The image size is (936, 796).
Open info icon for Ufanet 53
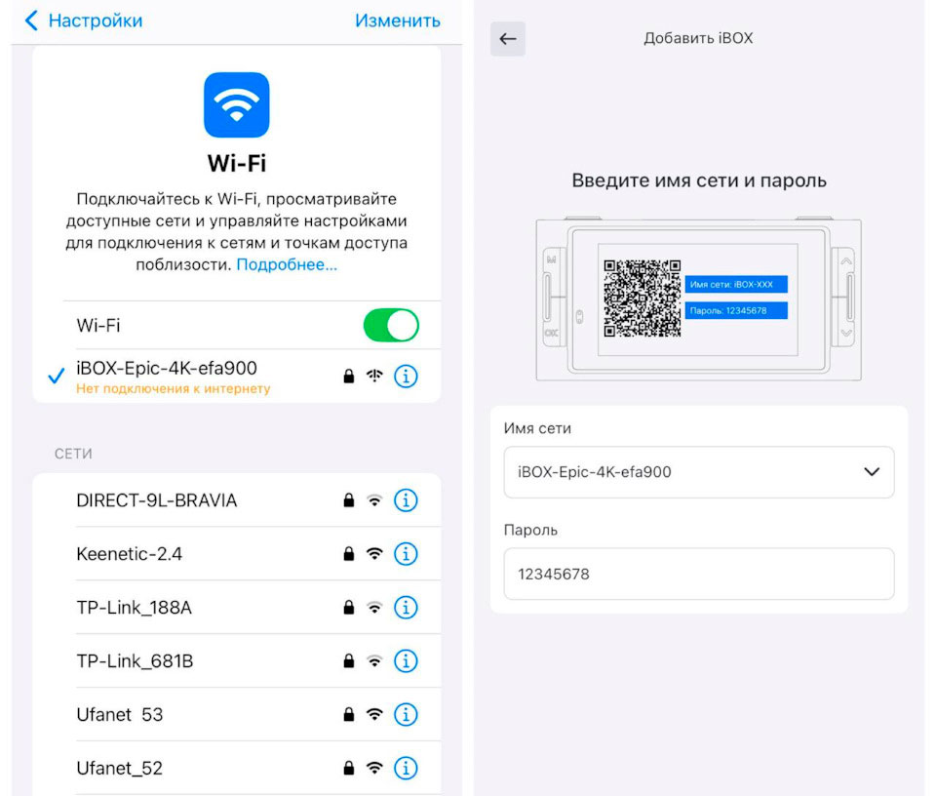406,715
